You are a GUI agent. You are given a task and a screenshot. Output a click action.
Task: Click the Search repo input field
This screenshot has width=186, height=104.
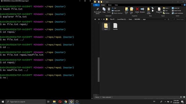(x=178, y=19)
